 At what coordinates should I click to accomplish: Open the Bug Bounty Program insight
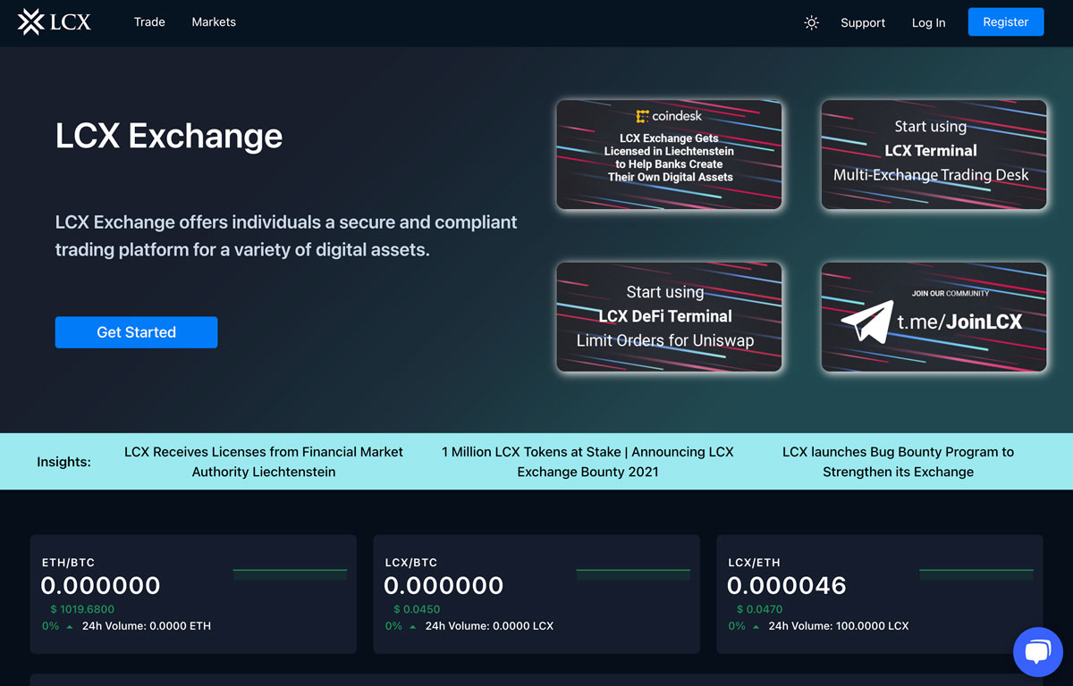pos(898,462)
